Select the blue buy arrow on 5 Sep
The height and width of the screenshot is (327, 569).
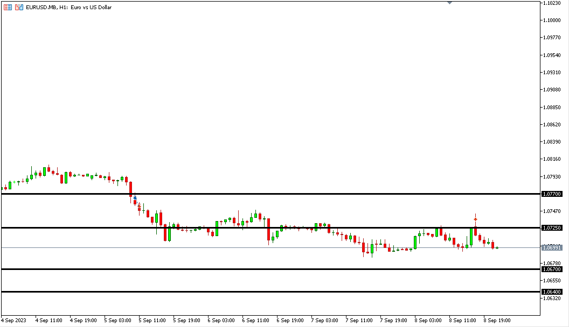pos(135,198)
